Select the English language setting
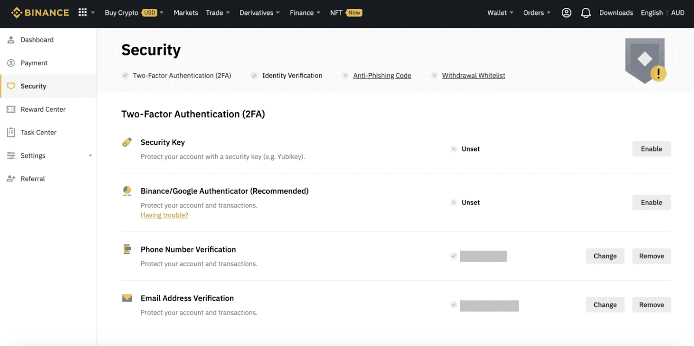The image size is (694, 346). (x=651, y=13)
